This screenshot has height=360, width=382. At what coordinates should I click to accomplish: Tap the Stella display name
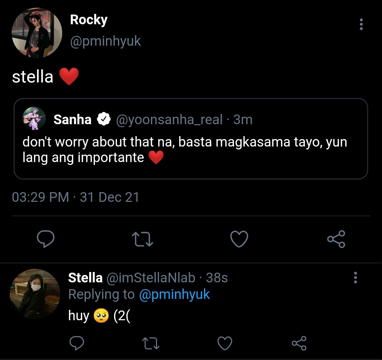(x=85, y=278)
